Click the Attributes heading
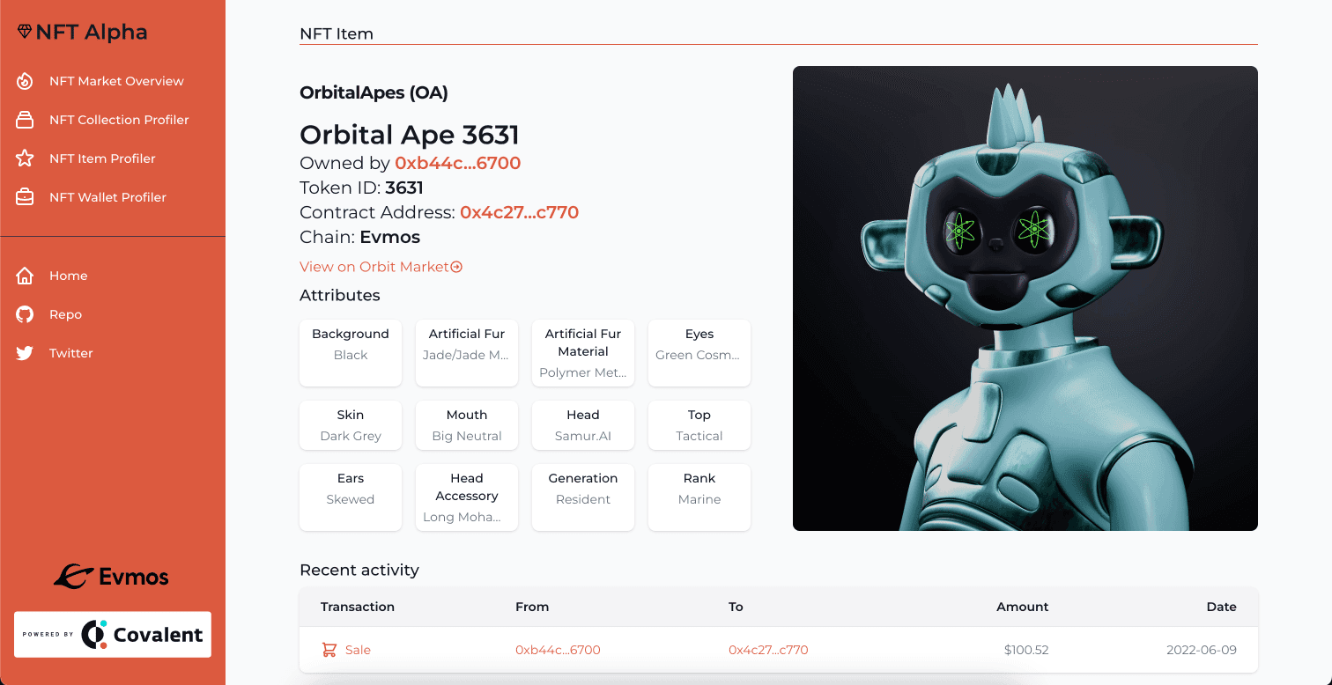The width and height of the screenshot is (1332, 685). (340, 295)
